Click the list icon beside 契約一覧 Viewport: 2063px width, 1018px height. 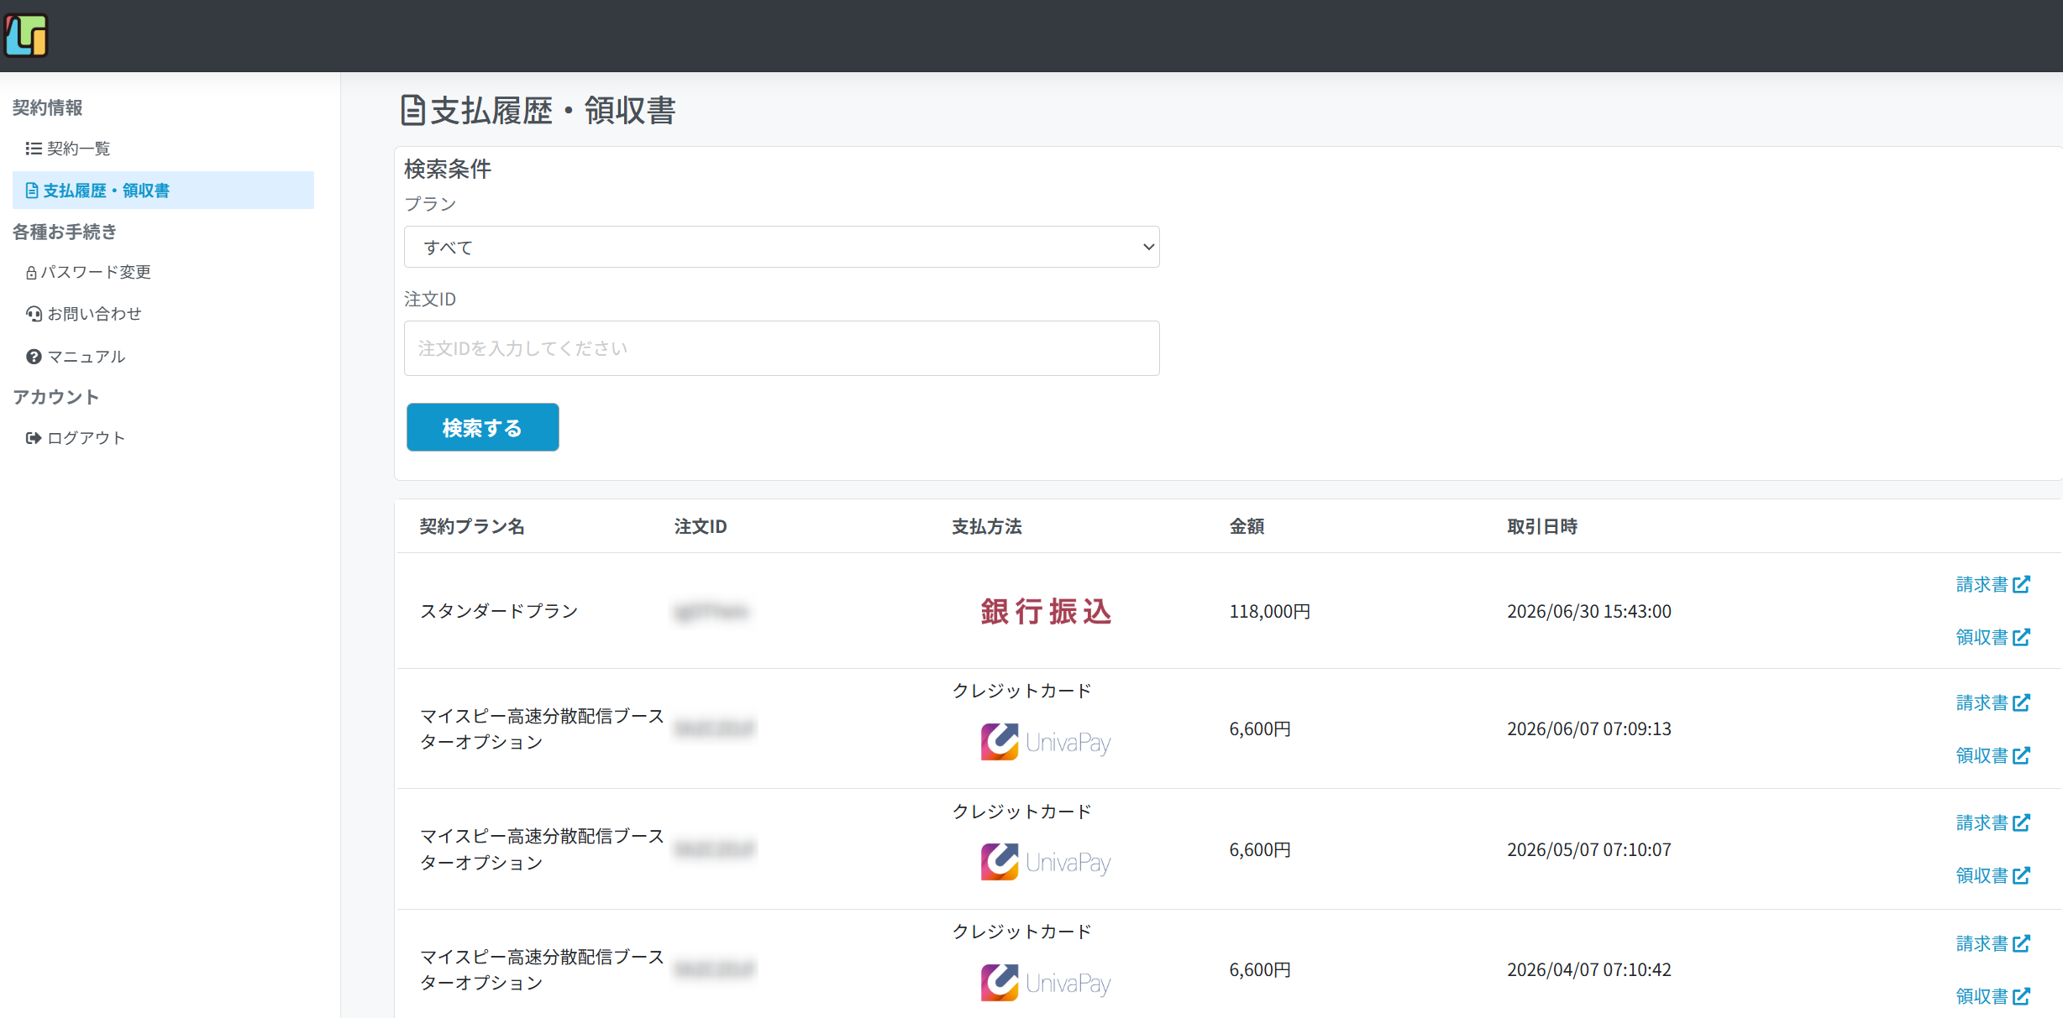pos(34,149)
